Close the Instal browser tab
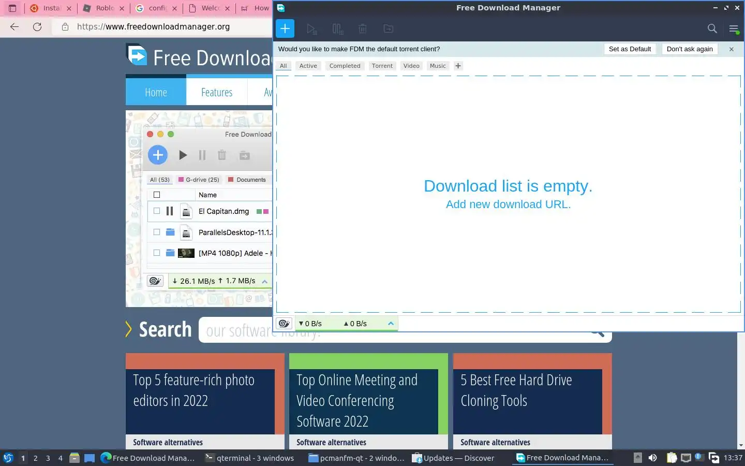 tap(69, 8)
